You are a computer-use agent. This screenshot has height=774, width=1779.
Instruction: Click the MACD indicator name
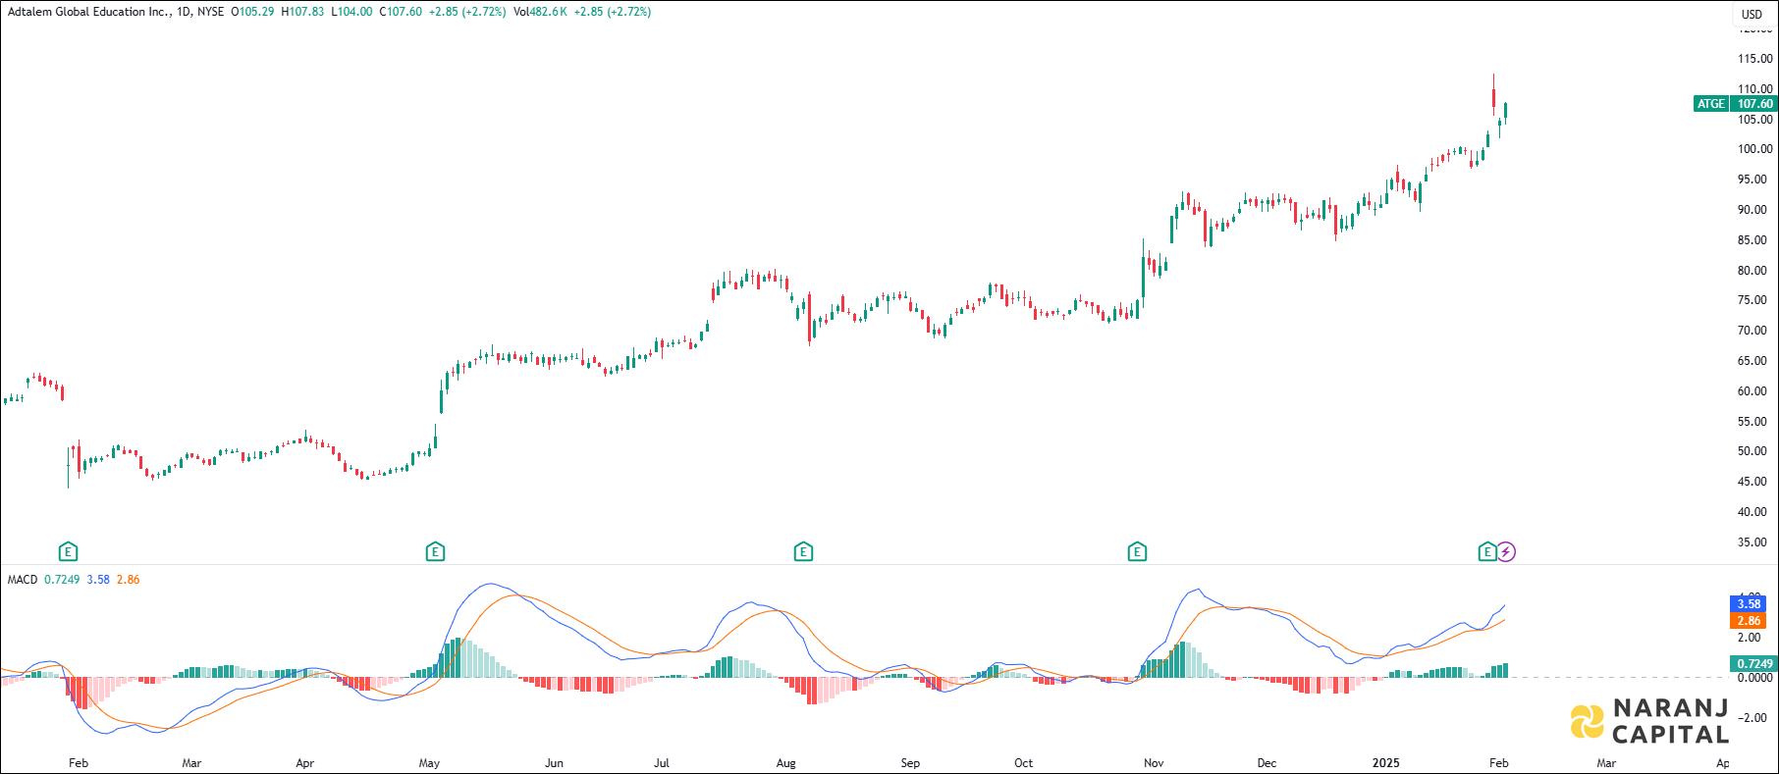[x=23, y=580]
